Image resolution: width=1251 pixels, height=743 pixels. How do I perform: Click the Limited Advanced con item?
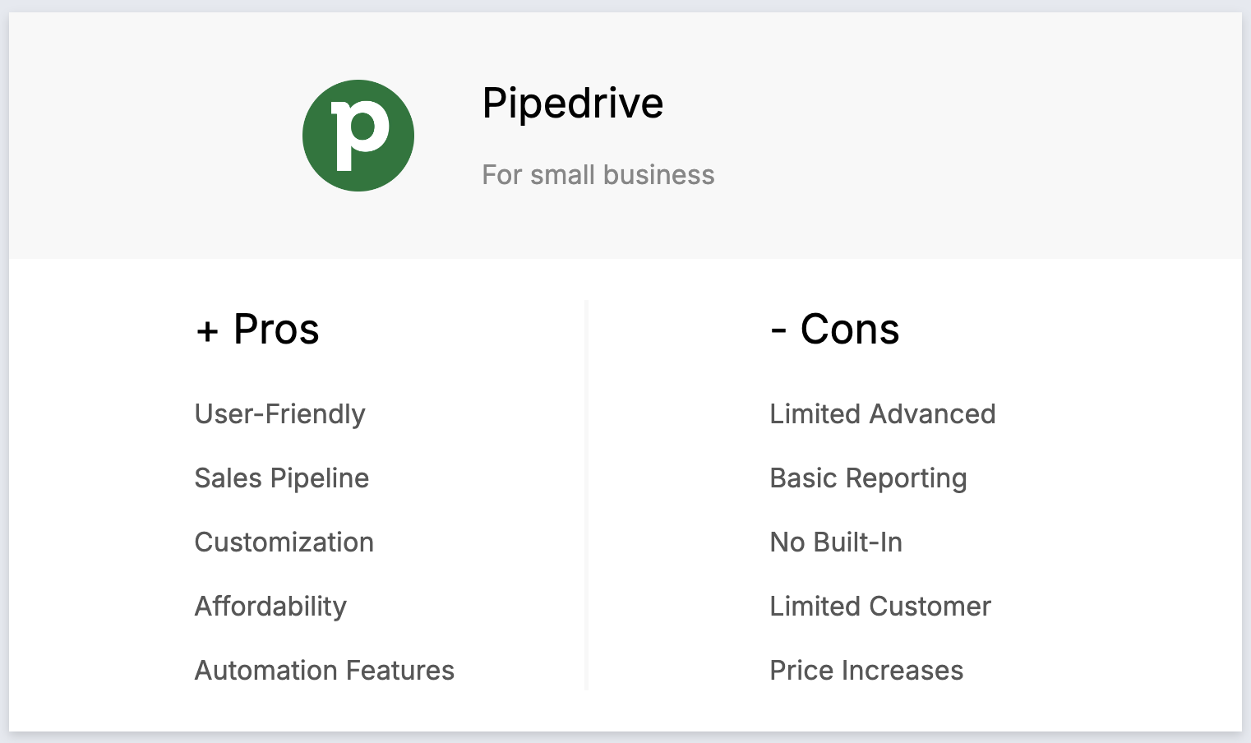(882, 414)
